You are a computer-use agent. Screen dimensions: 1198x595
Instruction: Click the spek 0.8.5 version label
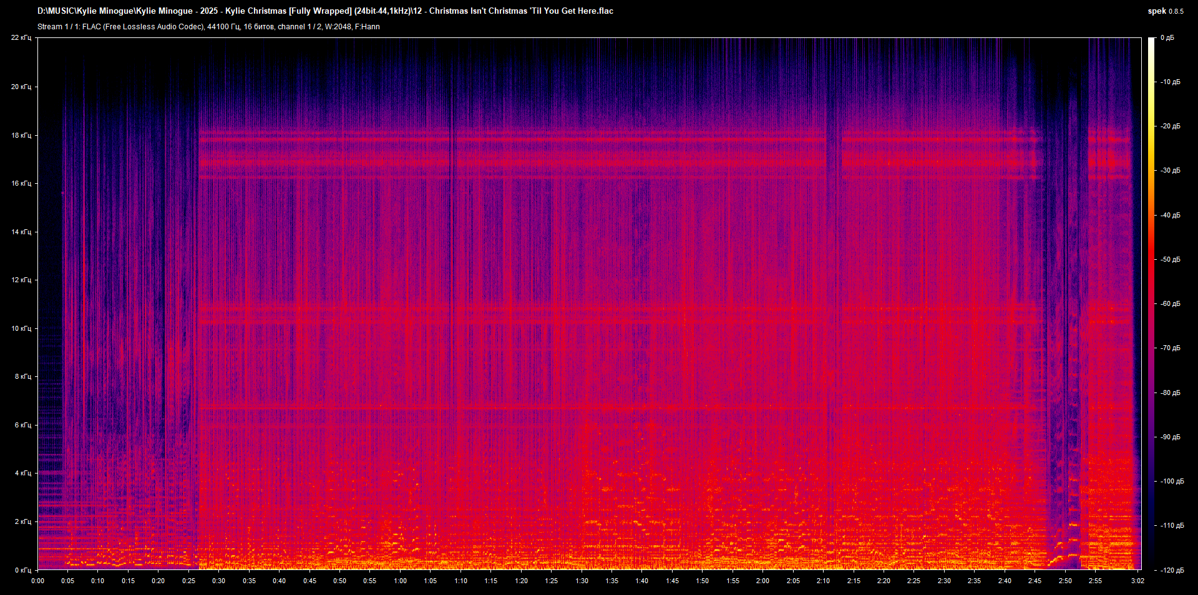[1165, 11]
